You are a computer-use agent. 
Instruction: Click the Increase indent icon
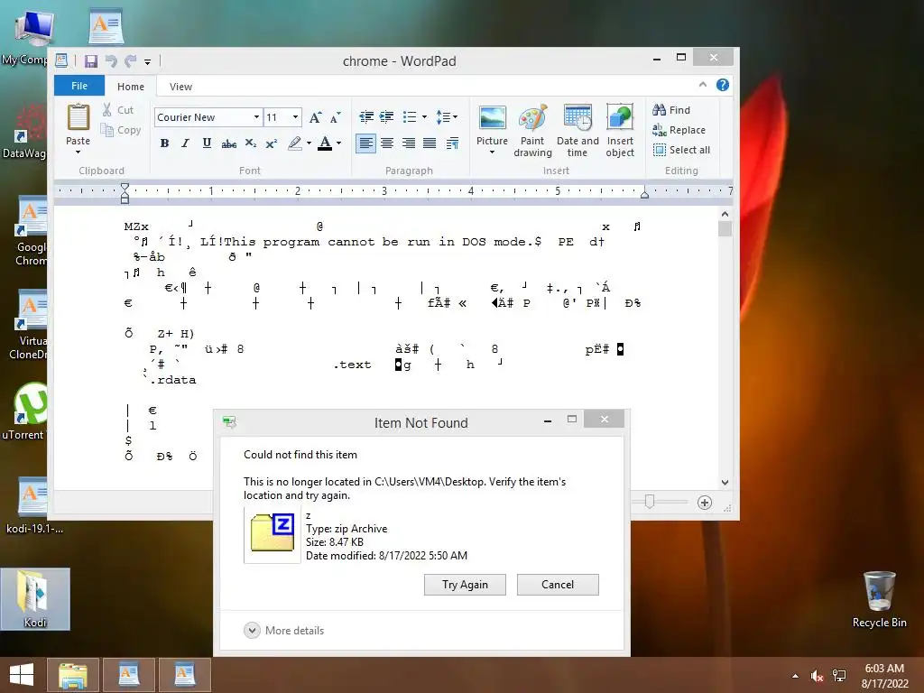386,117
